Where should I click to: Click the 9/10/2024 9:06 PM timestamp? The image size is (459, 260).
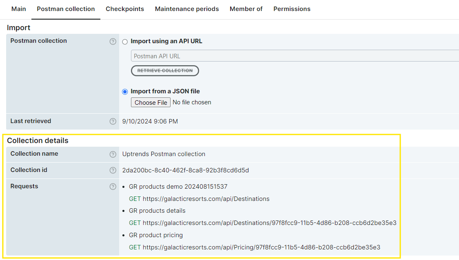(150, 121)
